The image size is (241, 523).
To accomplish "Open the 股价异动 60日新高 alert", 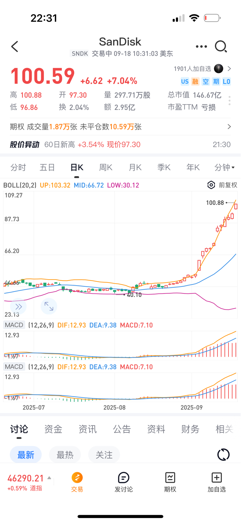I will point(120,144).
